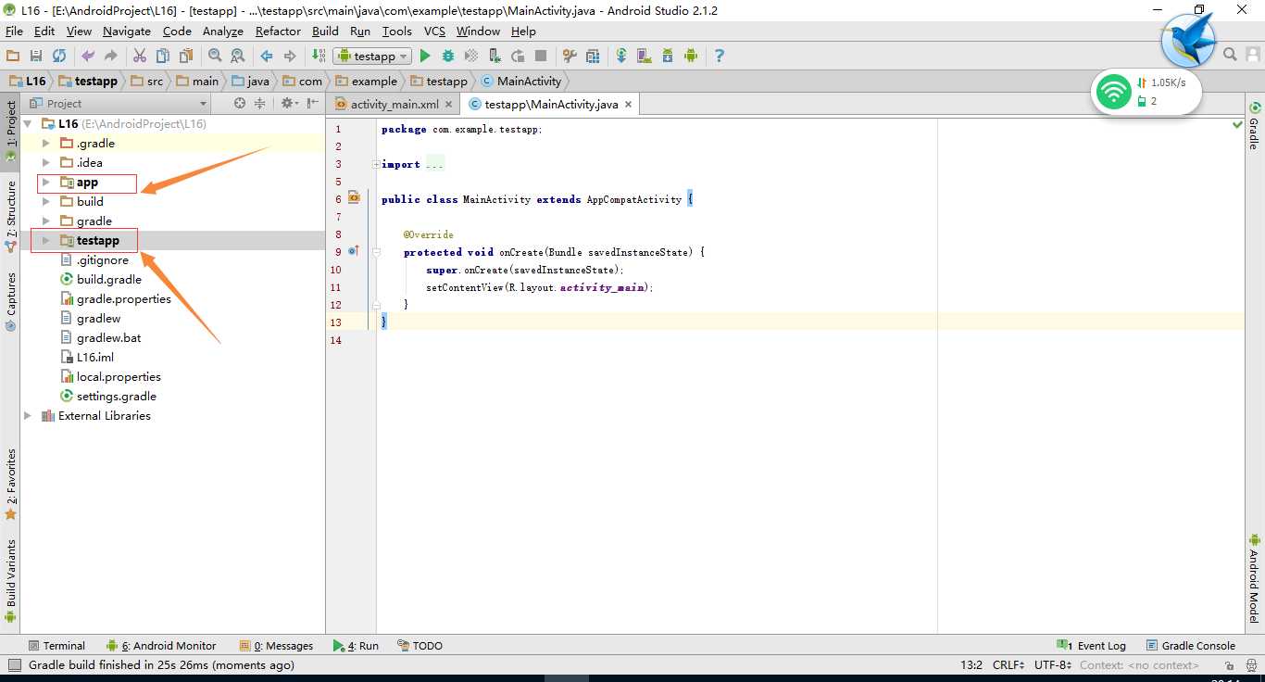Open the AVD Manager icon
This screenshot has width=1265, height=682.
coord(645,56)
